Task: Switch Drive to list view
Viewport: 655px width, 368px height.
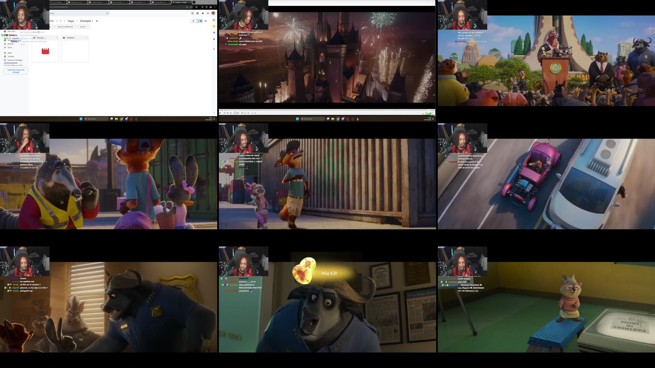Action: tap(194, 21)
